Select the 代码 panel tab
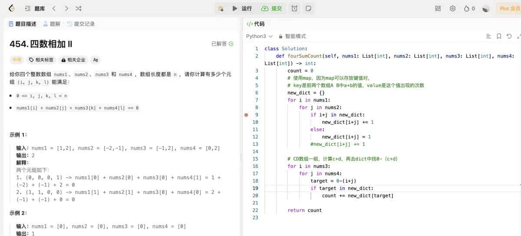The image size is (521, 236). point(255,24)
